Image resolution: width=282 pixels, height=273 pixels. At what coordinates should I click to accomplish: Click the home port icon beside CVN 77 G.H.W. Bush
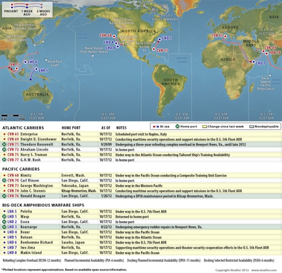pyautogui.click(x=4, y=160)
